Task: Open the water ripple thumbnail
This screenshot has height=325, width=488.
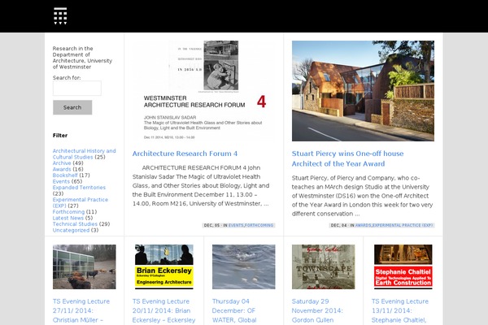Action: tap(244, 266)
